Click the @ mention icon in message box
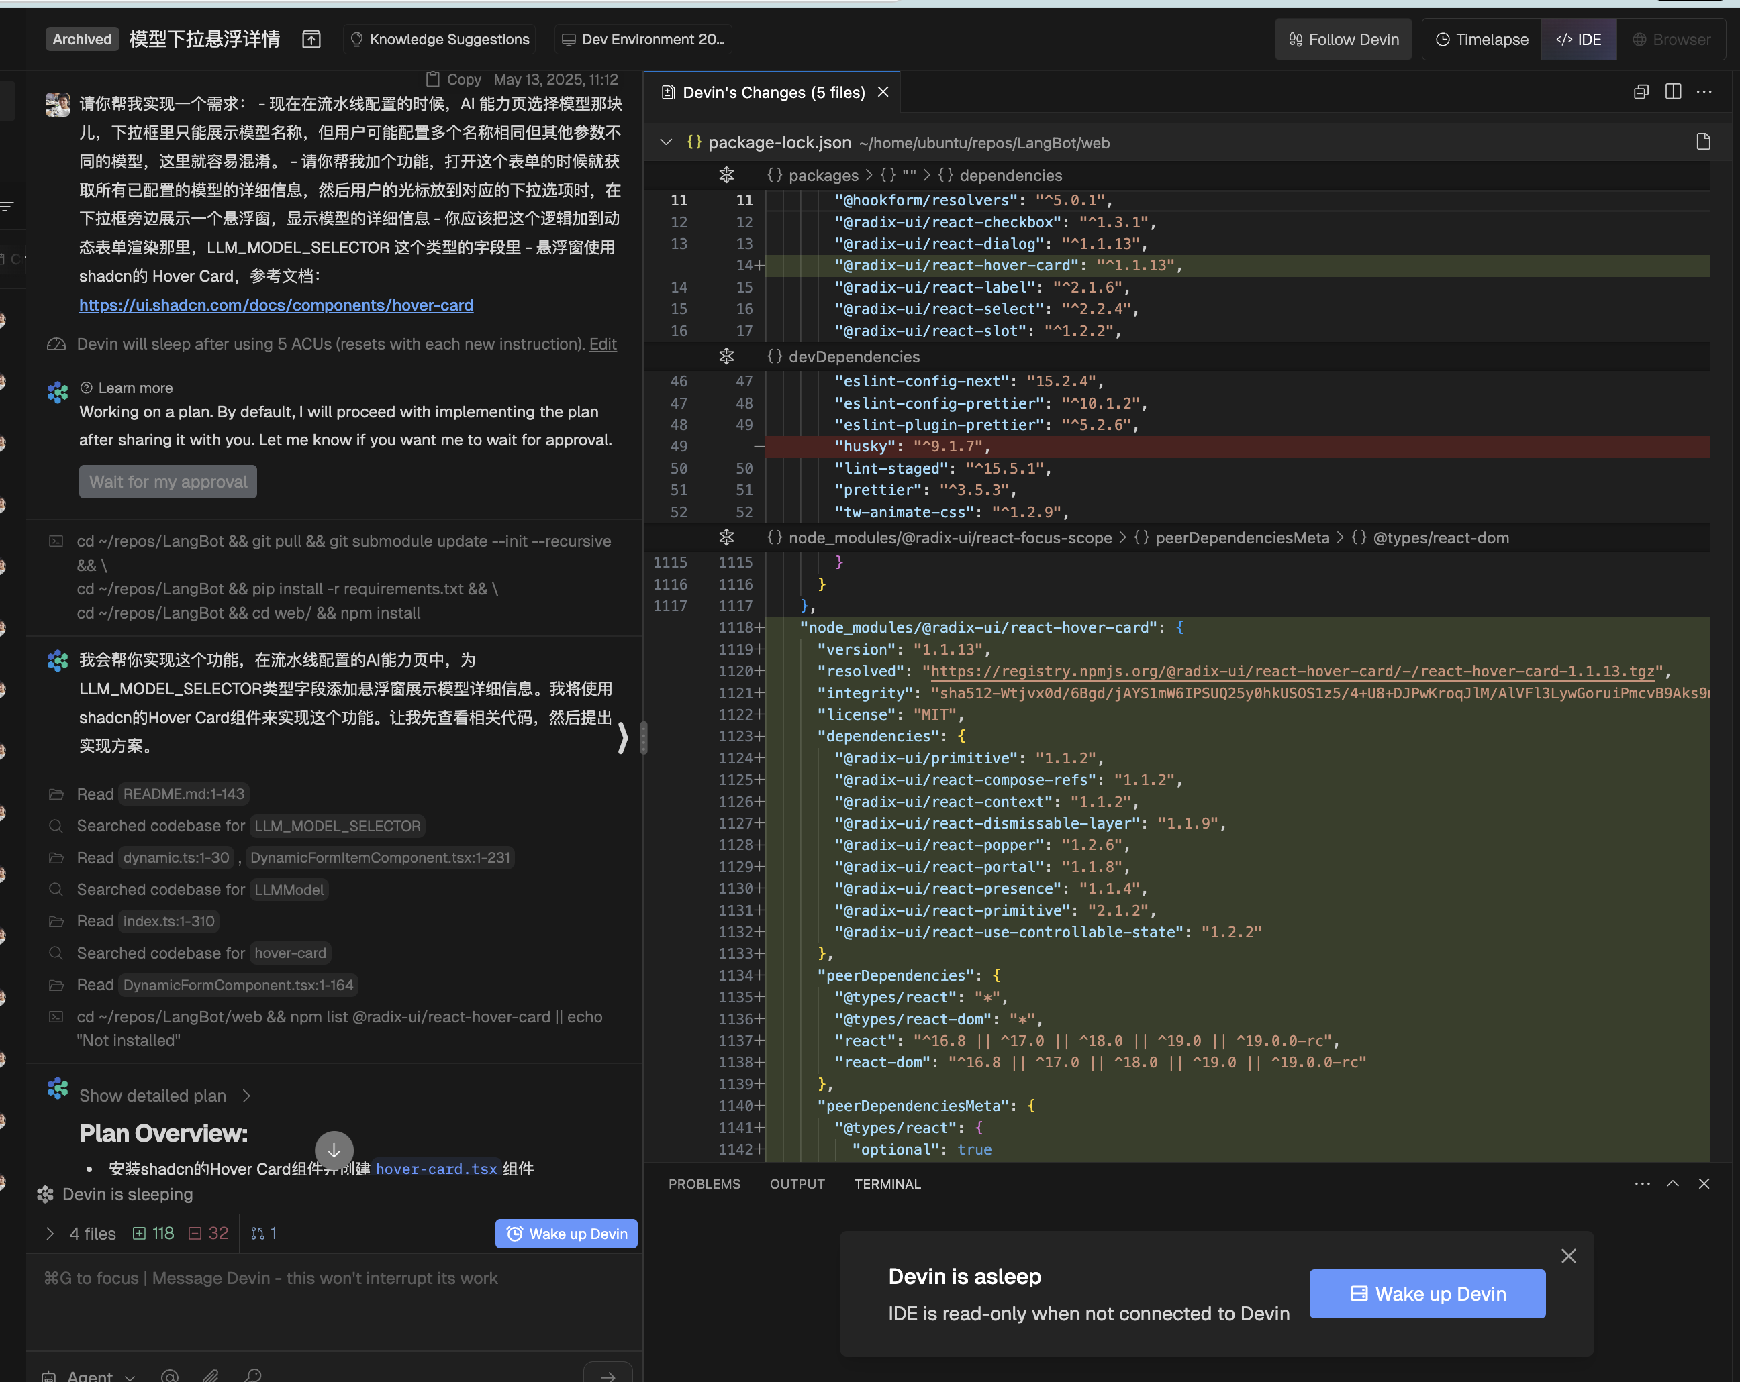The height and width of the screenshot is (1382, 1740). pos(169,1375)
